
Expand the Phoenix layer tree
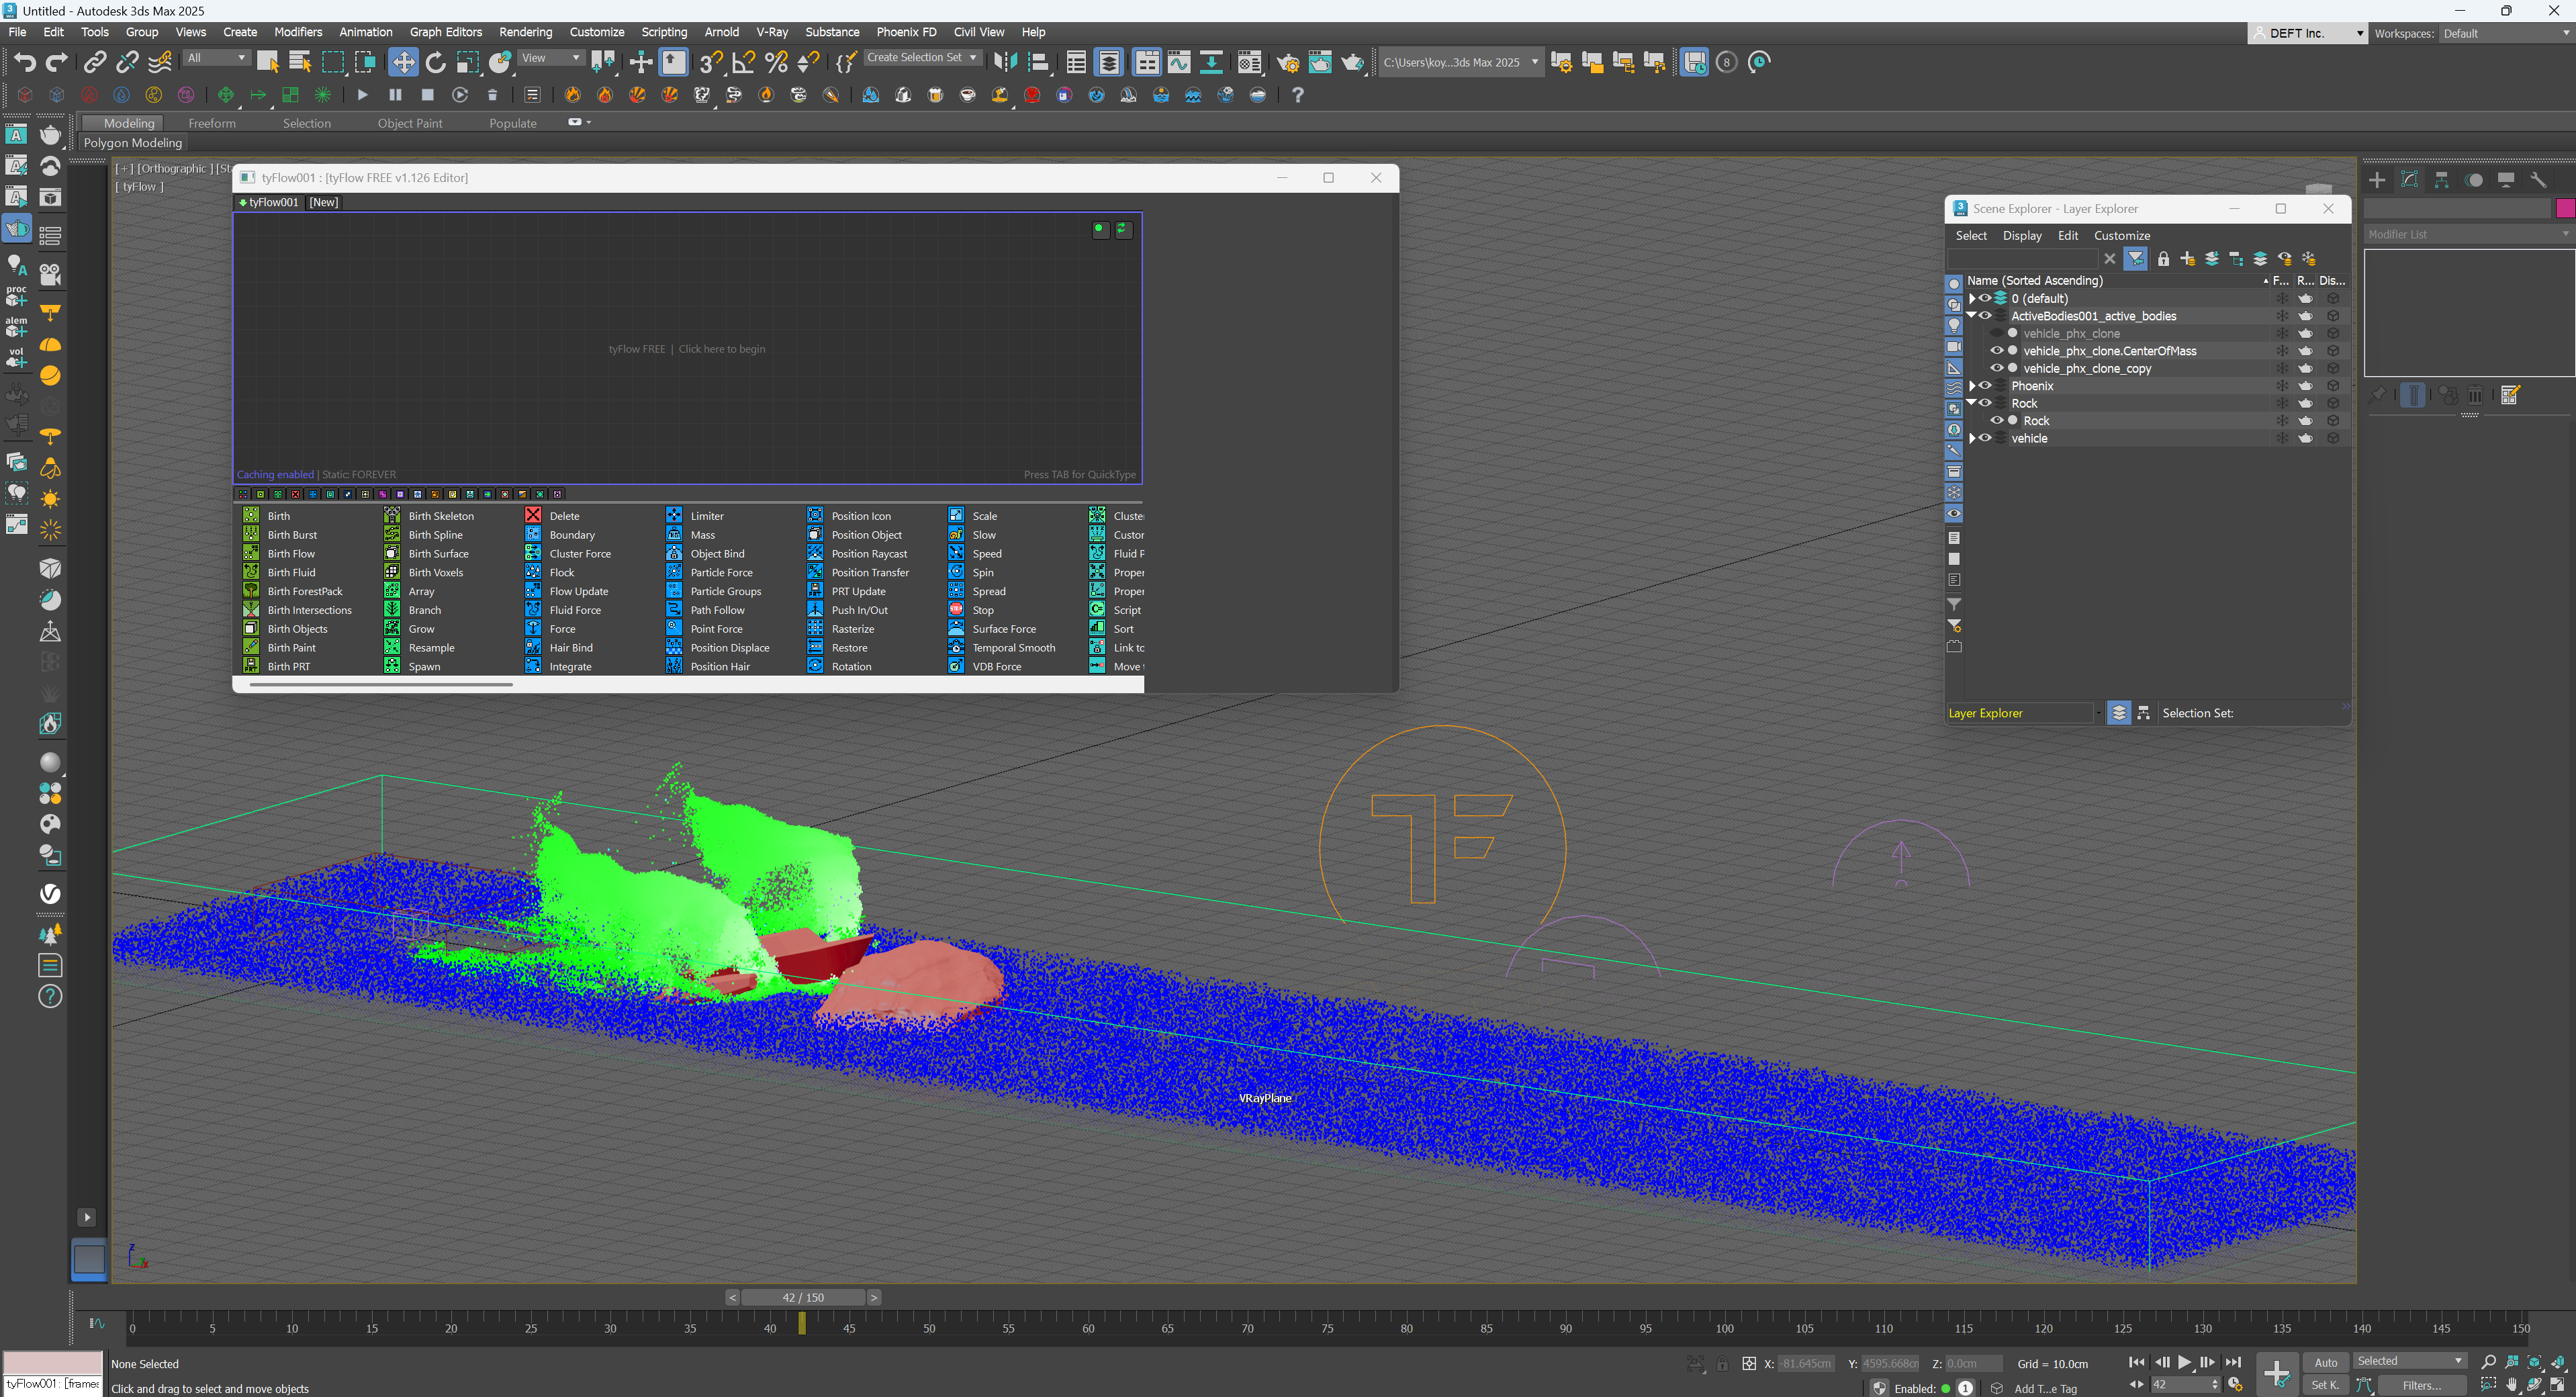[x=1972, y=386]
